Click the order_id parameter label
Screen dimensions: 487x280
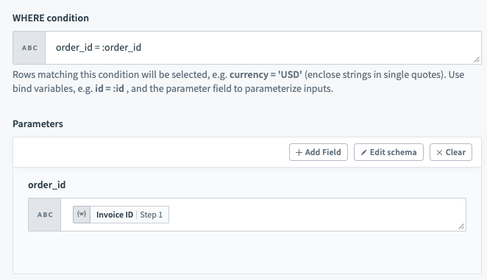click(x=46, y=185)
